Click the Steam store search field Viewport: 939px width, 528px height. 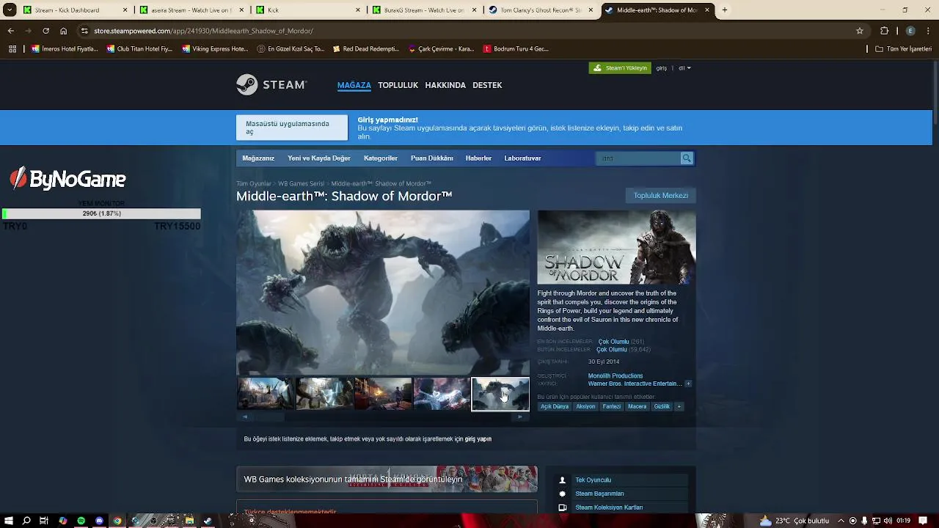[x=638, y=158]
